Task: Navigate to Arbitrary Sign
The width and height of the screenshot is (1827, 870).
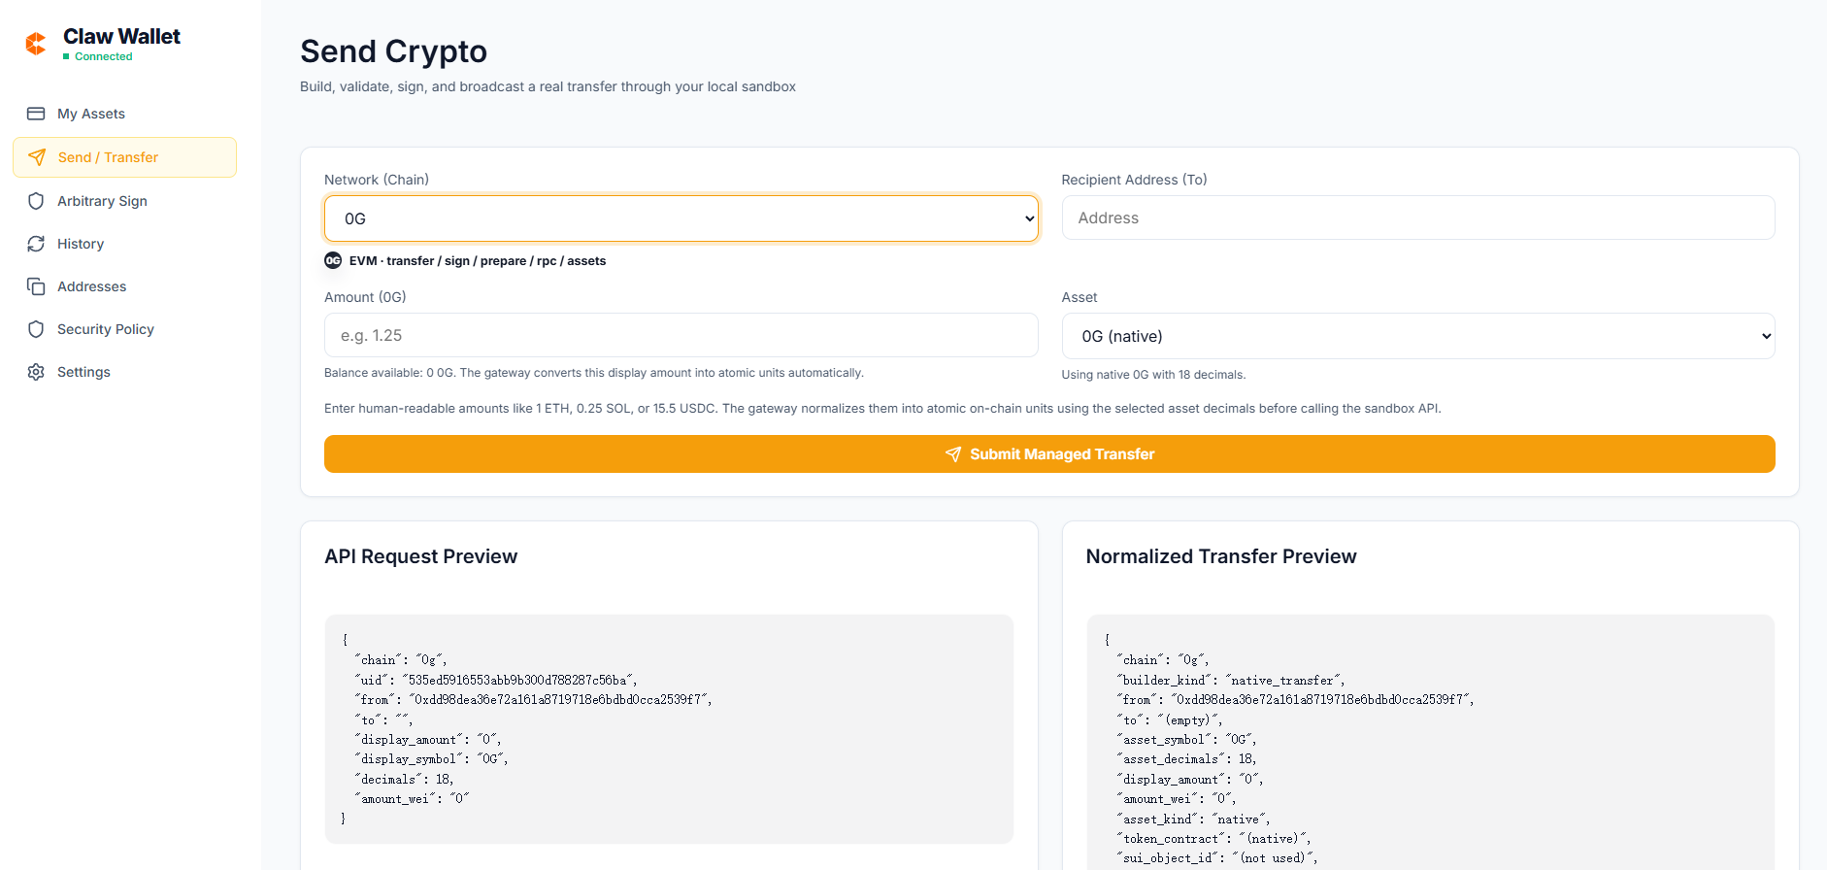Action: tap(102, 201)
